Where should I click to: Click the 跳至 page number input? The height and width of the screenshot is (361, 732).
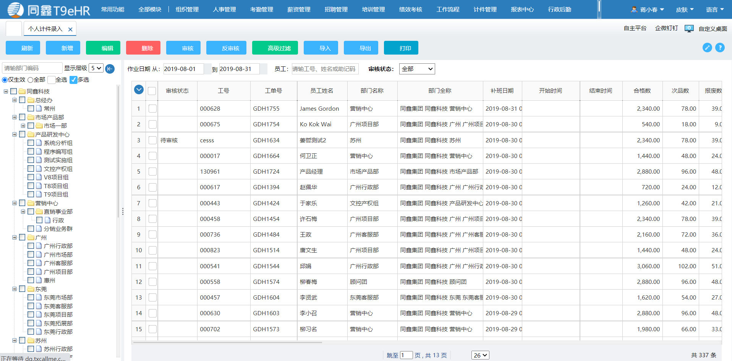click(x=406, y=355)
